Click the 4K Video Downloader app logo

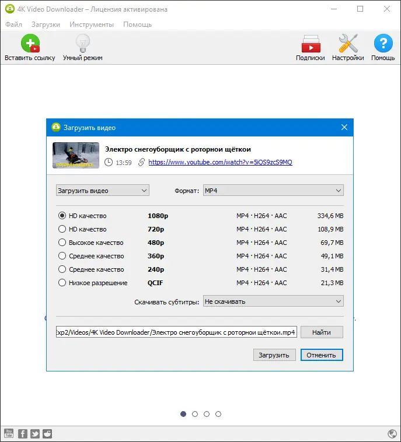9,9
